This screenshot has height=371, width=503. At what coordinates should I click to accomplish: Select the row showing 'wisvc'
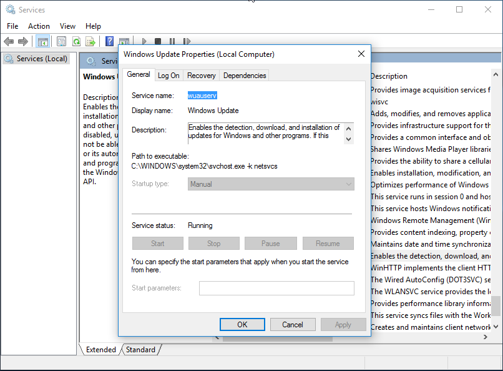(x=431, y=102)
